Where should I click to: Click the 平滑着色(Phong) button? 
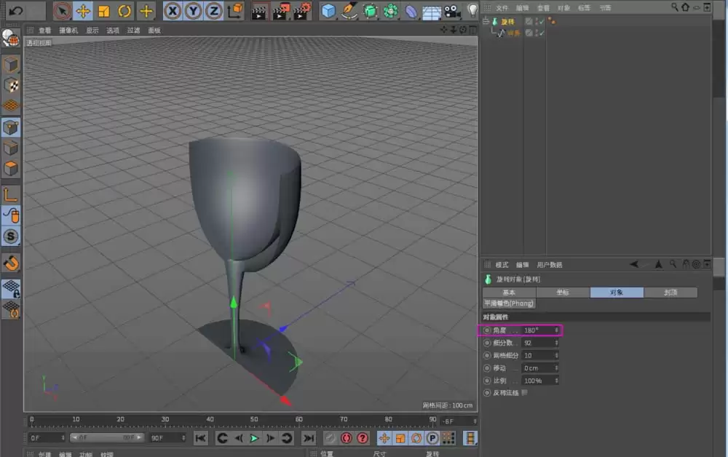click(x=508, y=303)
